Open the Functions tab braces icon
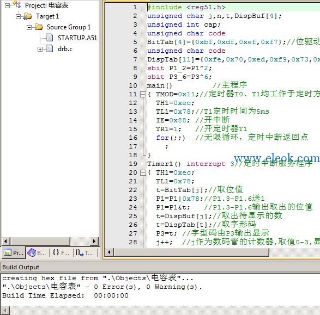The height and width of the screenshot is (315, 320). click(x=56, y=252)
